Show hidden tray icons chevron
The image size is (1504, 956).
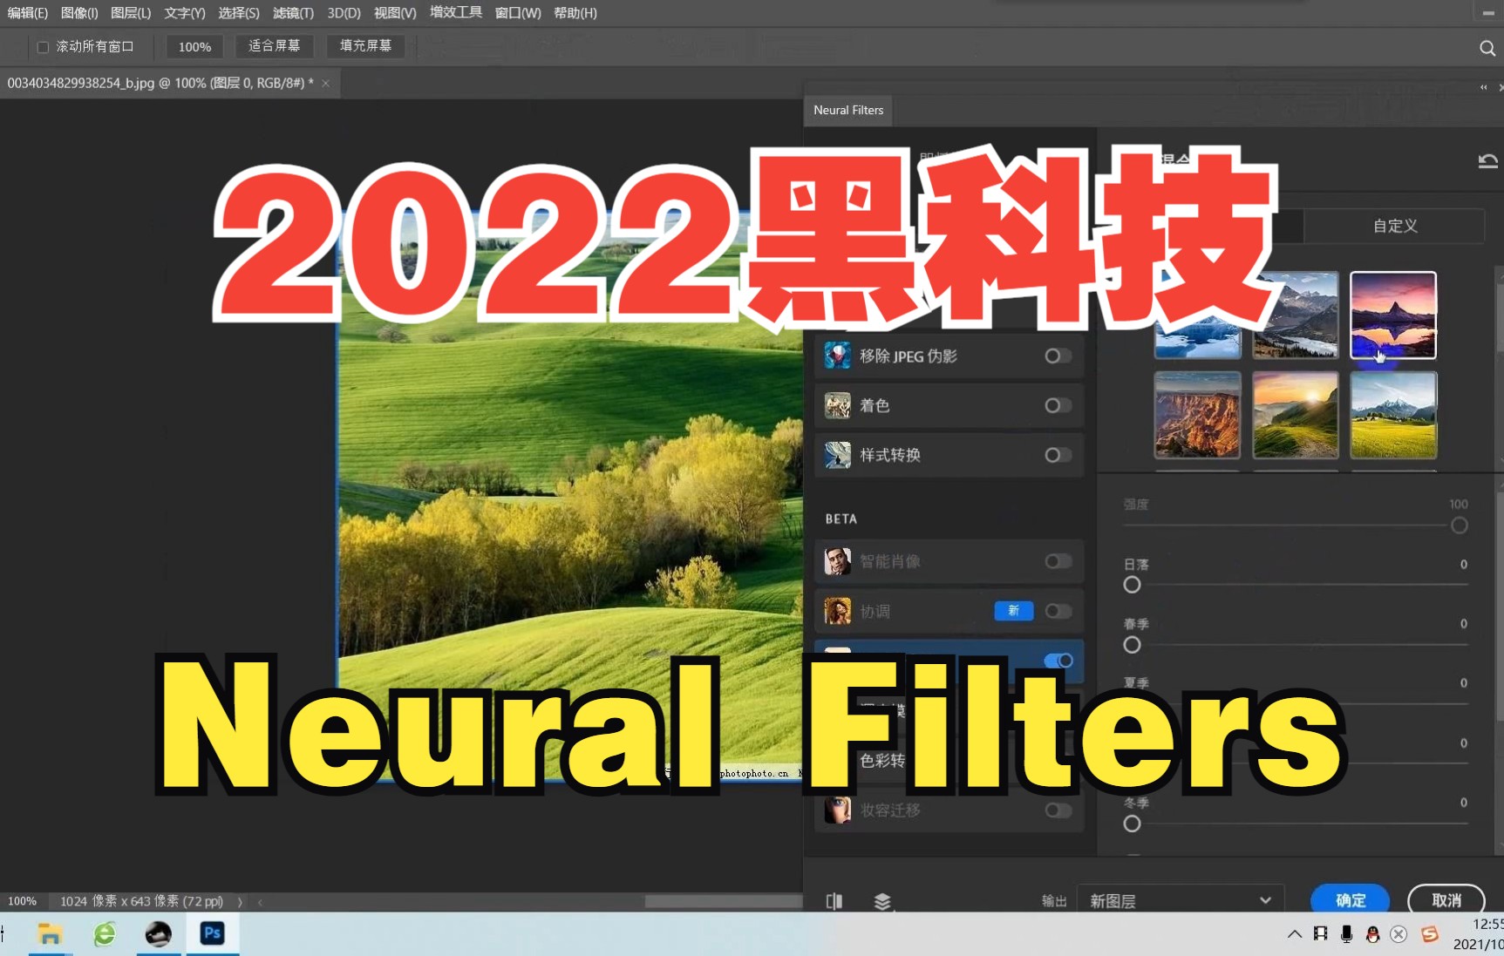[1294, 934]
